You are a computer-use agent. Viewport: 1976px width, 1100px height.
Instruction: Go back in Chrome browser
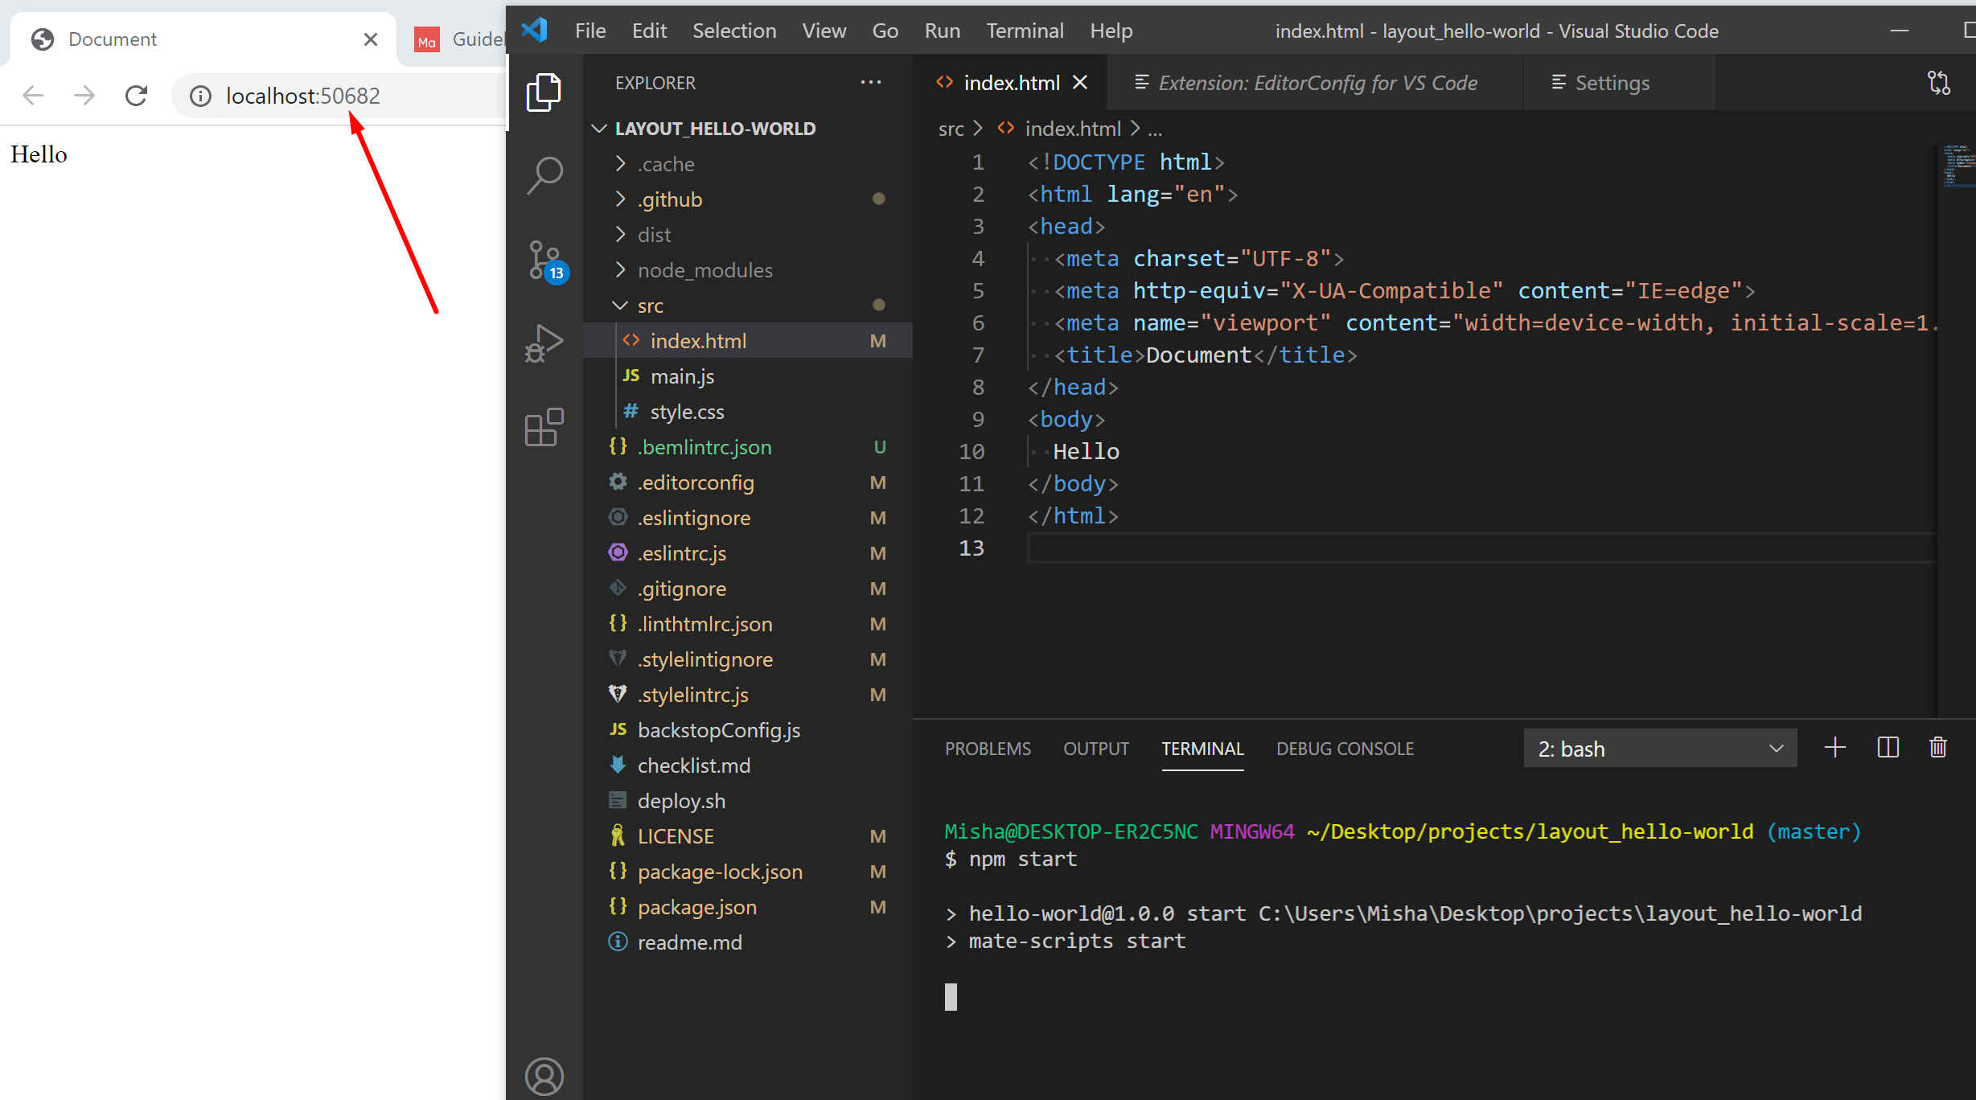(33, 96)
